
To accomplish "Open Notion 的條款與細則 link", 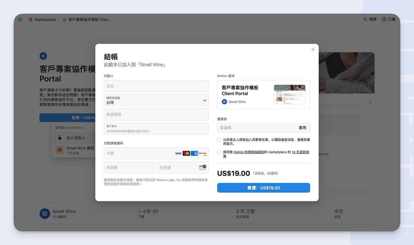I will coord(249,152).
